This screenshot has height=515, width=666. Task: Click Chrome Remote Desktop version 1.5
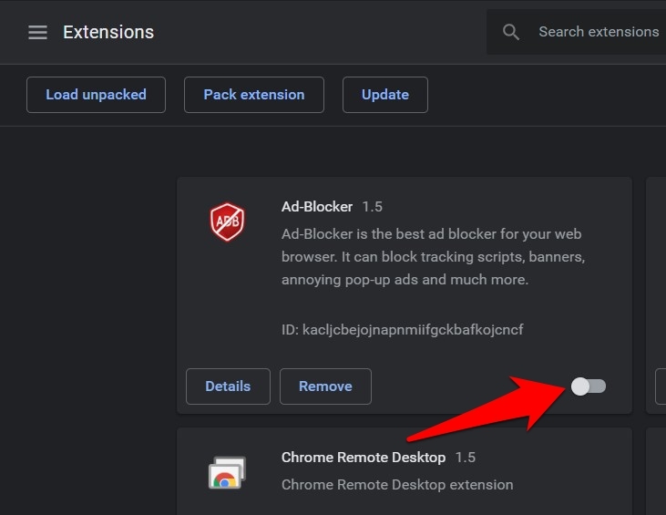pos(465,458)
